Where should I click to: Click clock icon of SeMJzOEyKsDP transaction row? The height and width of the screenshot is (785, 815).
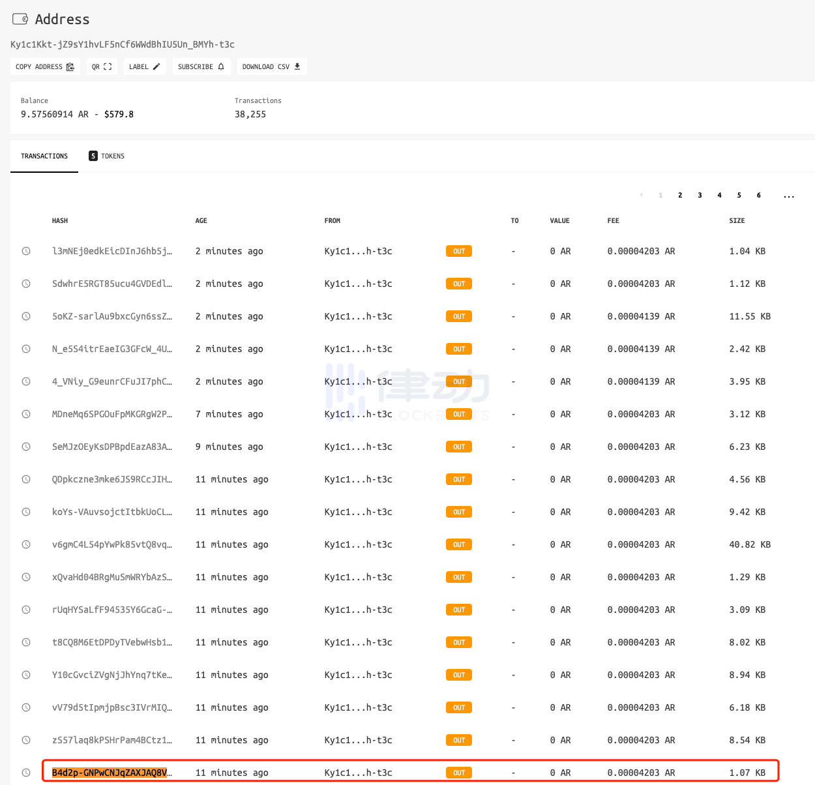[x=26, y=447]
